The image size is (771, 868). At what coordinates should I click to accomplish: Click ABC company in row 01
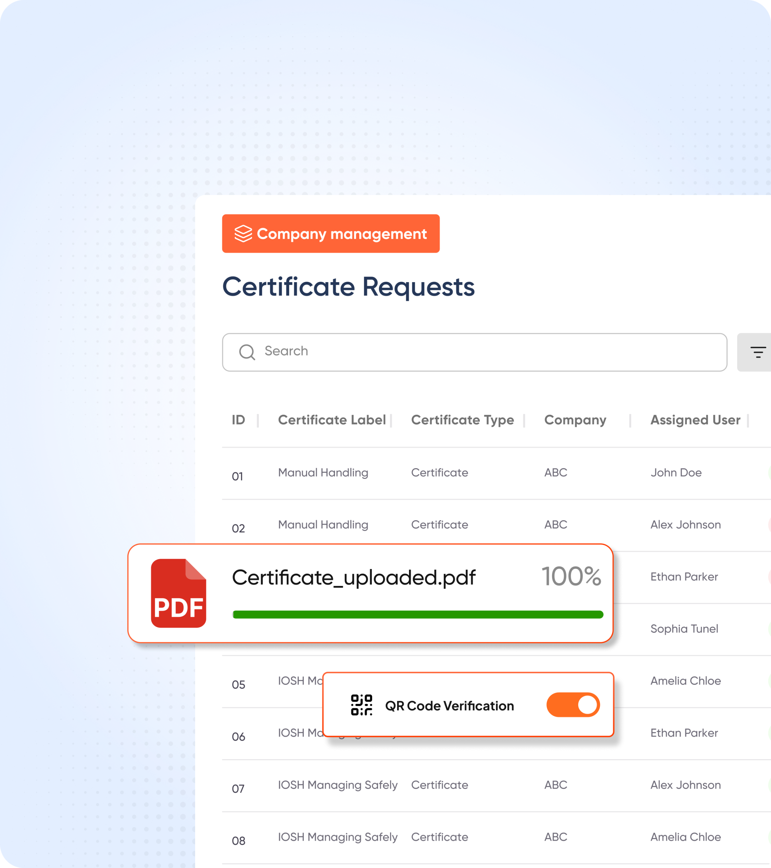556,473
